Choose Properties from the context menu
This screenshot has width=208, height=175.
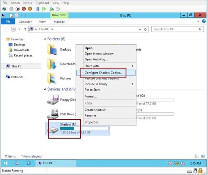point(92,122)
